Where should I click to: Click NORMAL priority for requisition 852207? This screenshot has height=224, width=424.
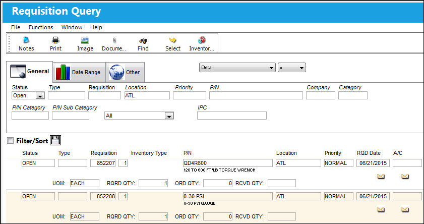tap(339, 163)
